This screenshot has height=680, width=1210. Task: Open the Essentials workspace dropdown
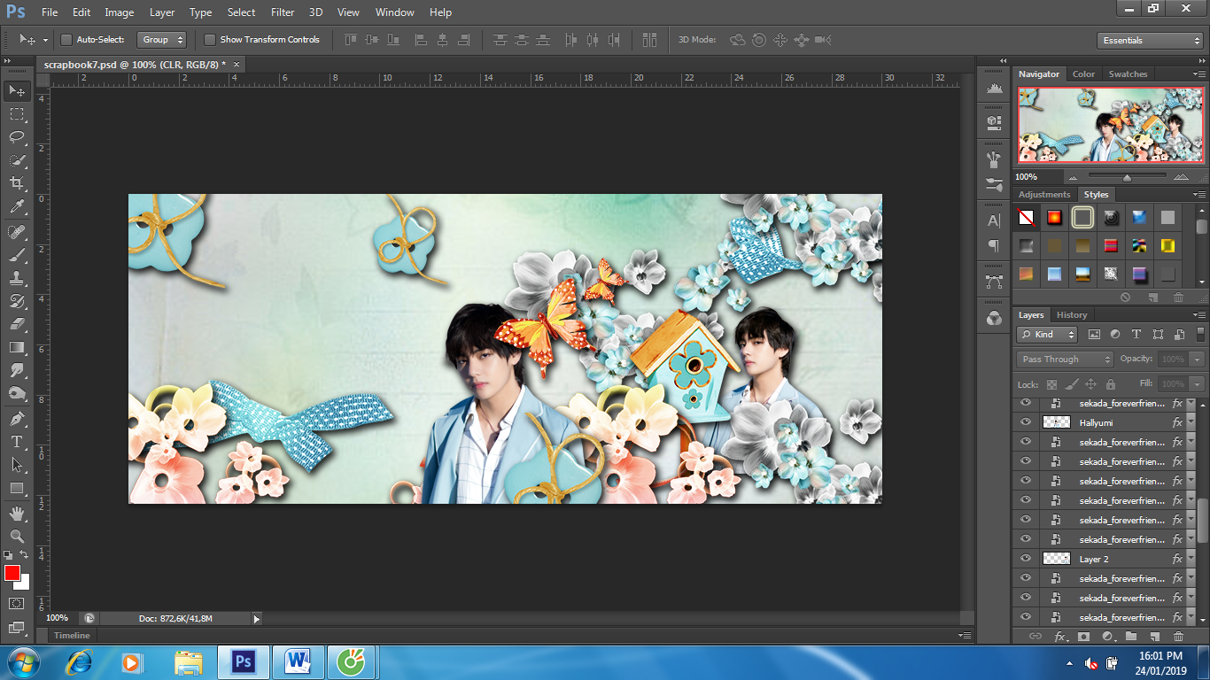click(1149, 41)
